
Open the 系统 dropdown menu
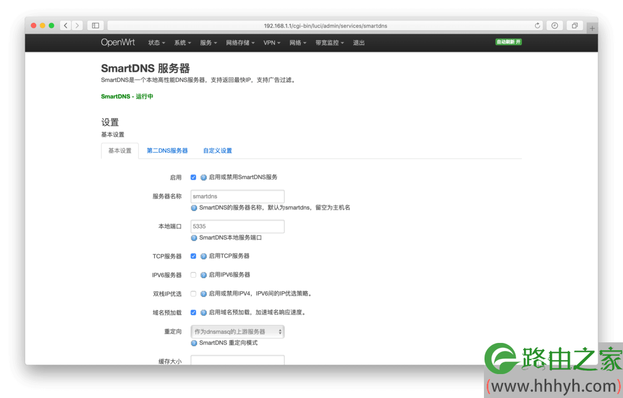(182, 42)
